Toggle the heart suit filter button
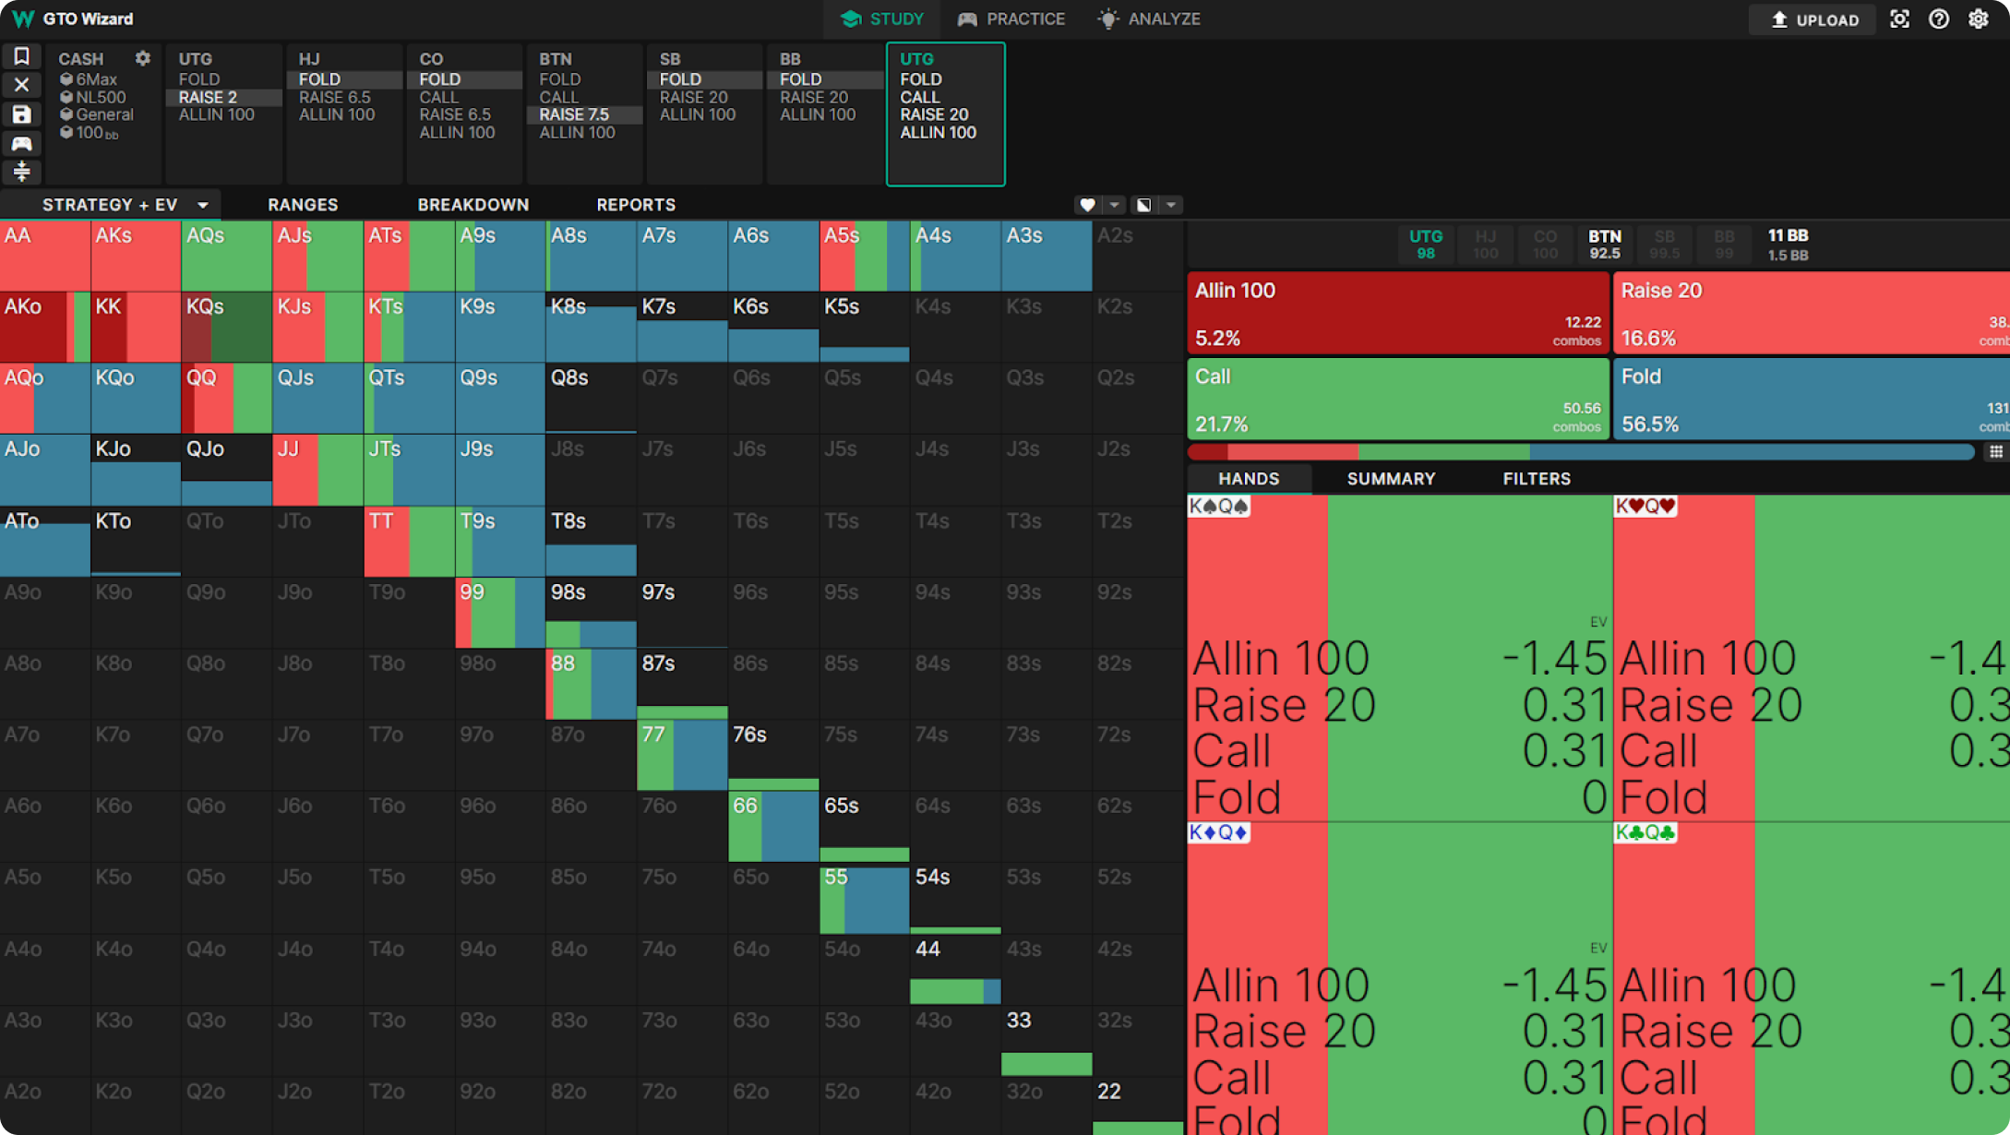The width and height of the screenshot is (2010, 1135). click(1087, 205)
